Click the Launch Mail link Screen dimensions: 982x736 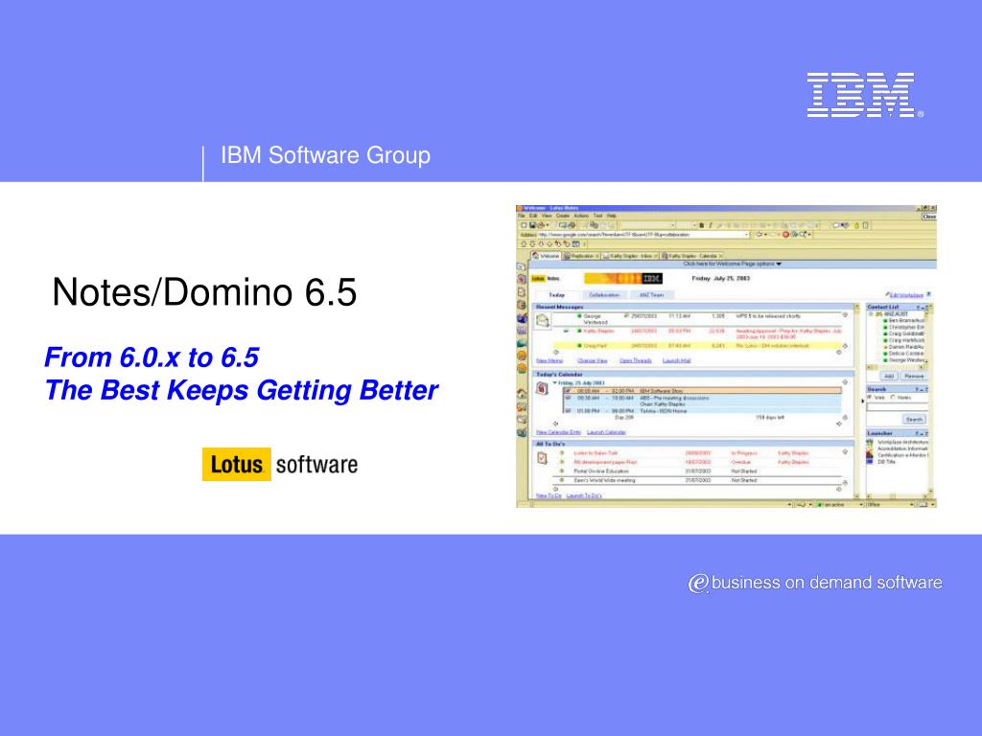tap(676, 360)
